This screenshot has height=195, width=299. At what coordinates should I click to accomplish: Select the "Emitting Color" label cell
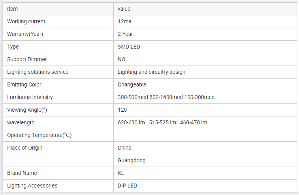(24, 84)
